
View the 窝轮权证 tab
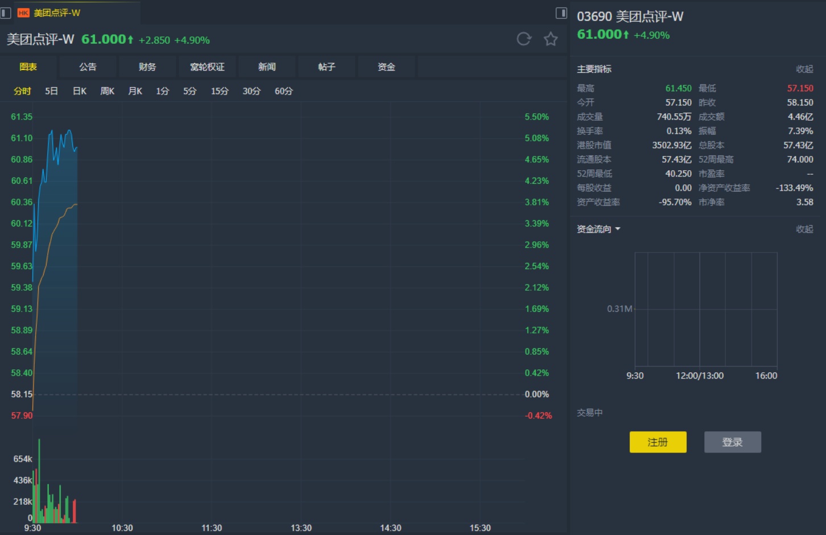207,67
